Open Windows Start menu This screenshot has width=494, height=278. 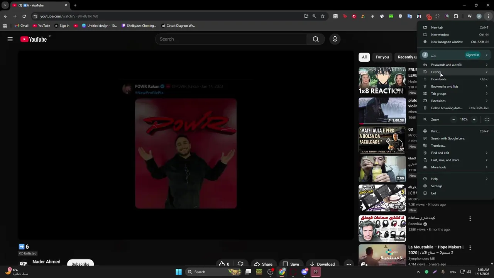[x=179, y=272]
